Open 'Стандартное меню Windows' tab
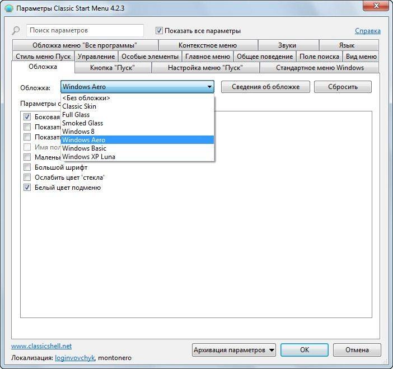Image resolution: width=393 pixels, height=369 pixels. tap(320, 68)
